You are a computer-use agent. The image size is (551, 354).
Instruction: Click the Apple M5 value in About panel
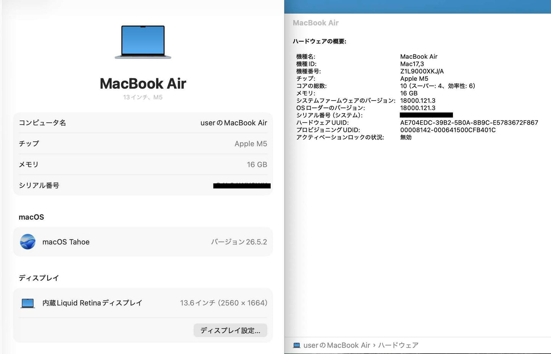coord(251,144)
